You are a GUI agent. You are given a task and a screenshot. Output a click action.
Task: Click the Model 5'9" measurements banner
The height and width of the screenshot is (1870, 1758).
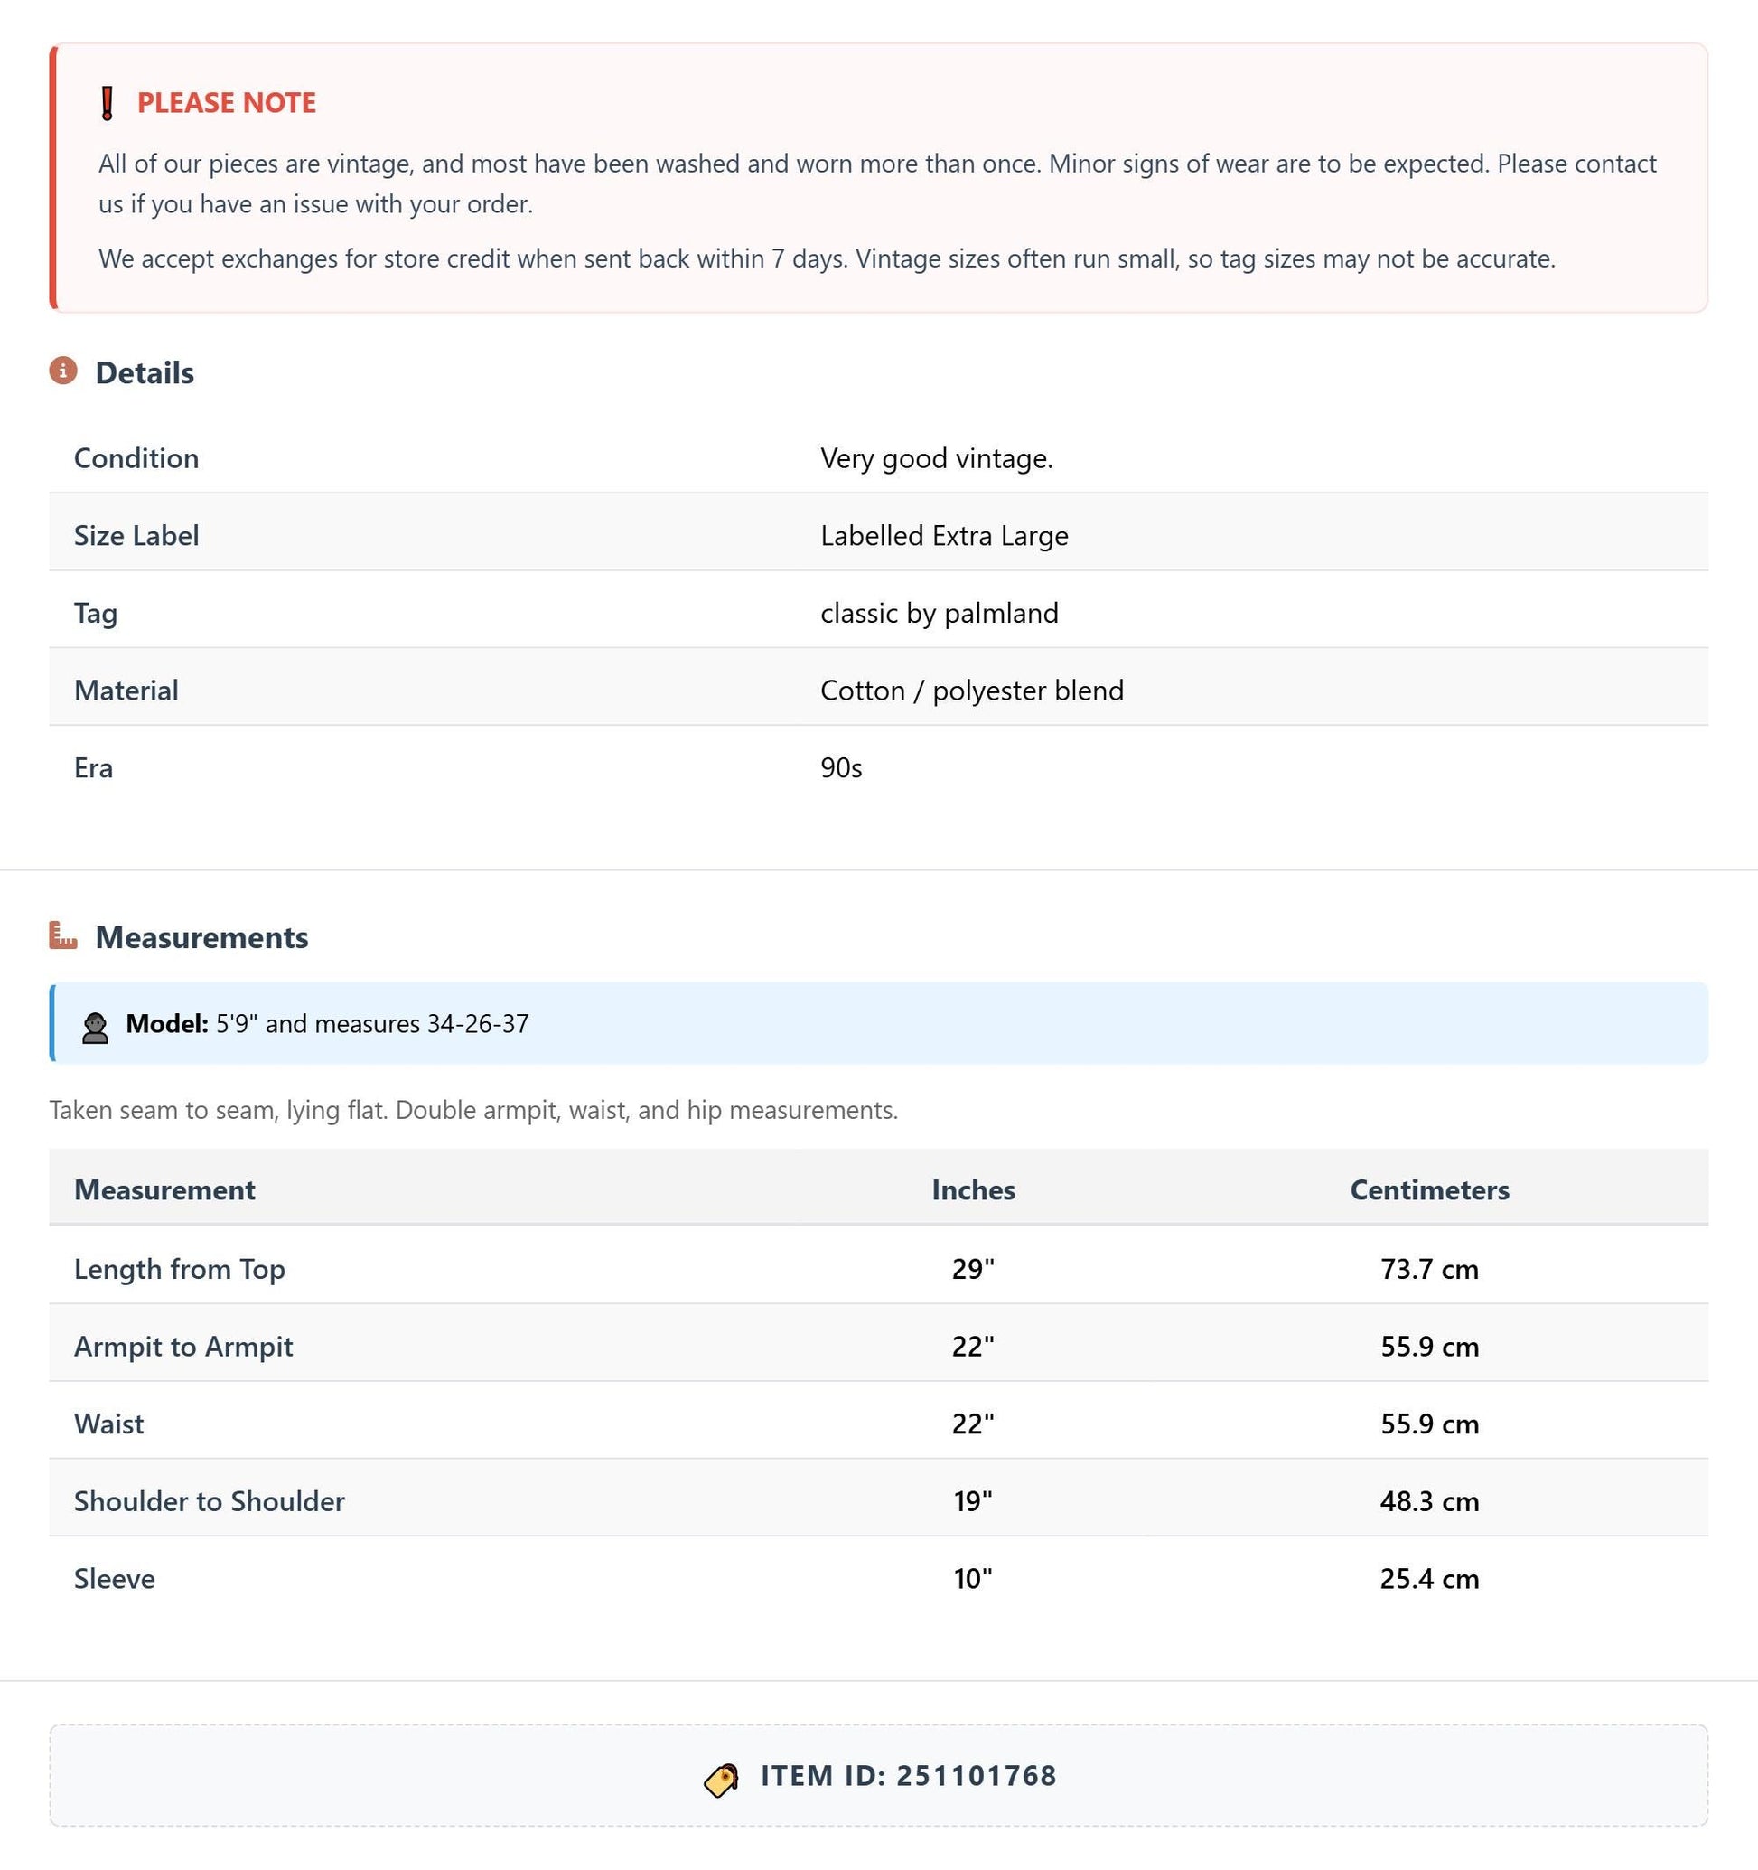[878, 1023]
